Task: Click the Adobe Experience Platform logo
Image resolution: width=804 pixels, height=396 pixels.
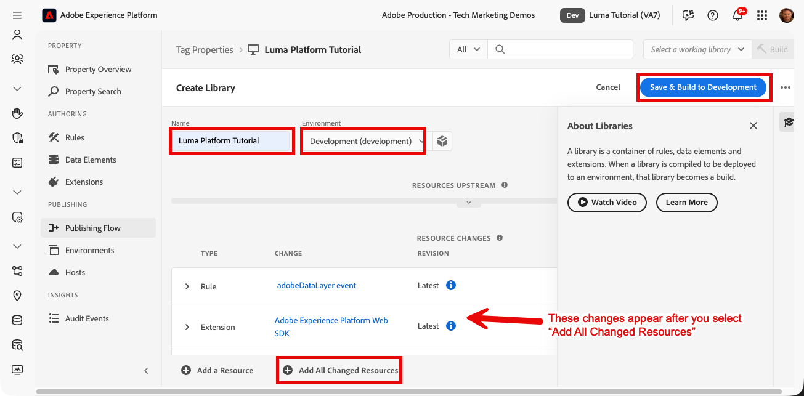Action: tap(49, 15)
